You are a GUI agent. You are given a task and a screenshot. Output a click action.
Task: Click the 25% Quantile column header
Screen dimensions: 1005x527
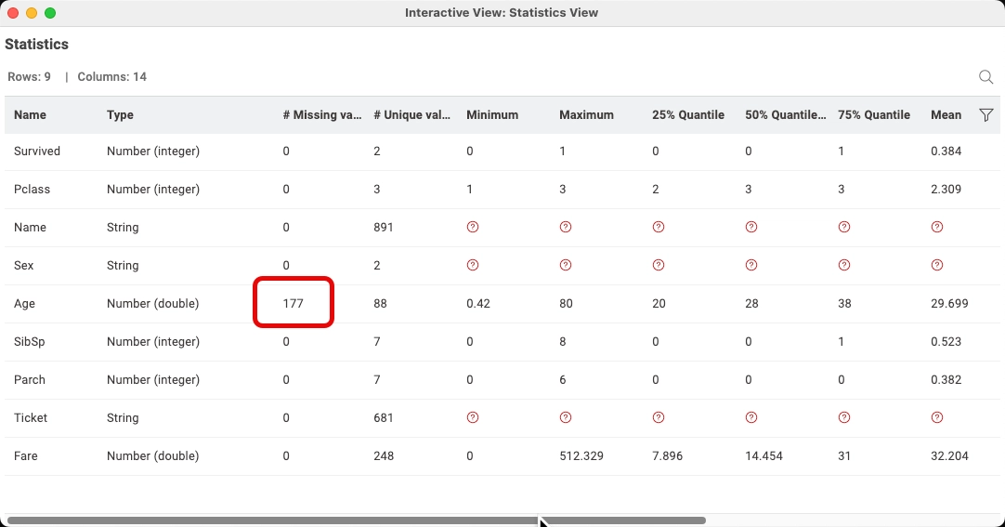point(687,115)
